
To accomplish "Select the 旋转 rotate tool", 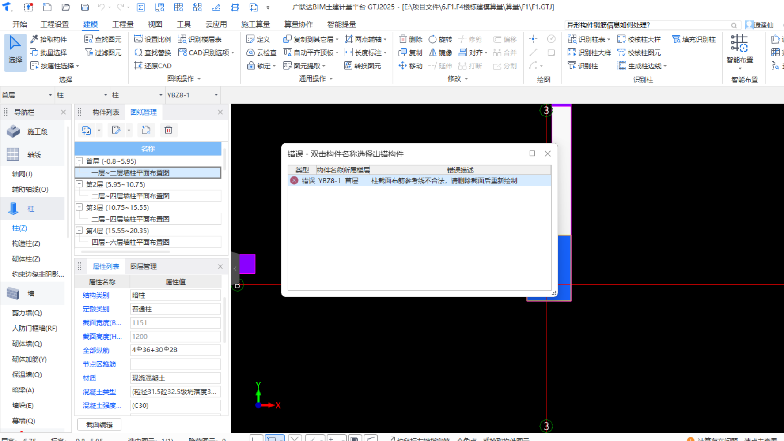I will [440, 39].
